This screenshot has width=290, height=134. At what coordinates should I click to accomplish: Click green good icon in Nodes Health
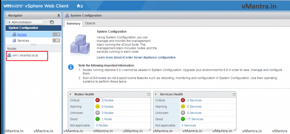[97, 119]
